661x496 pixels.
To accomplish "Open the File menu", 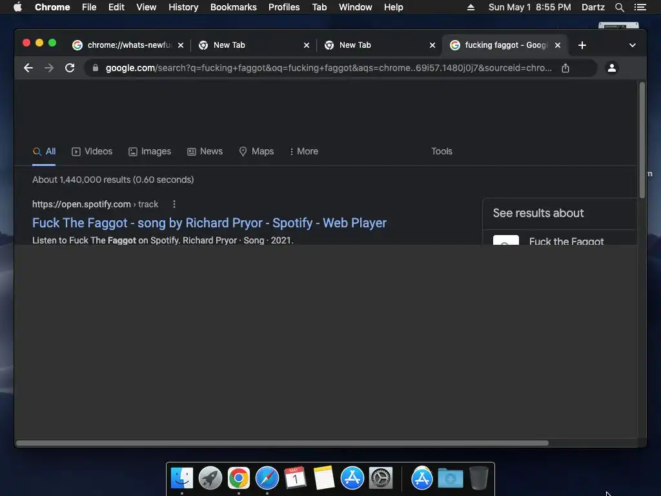I will [x=89, y=7].
